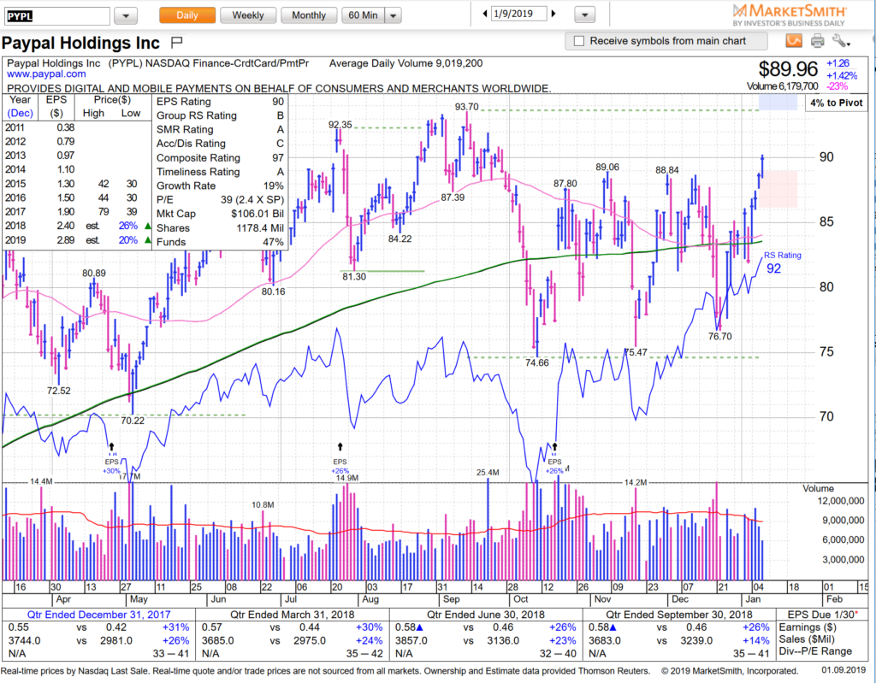
Task: Click Average Daily Volume 9,019,200 text
Action: [x=405, y=63]
